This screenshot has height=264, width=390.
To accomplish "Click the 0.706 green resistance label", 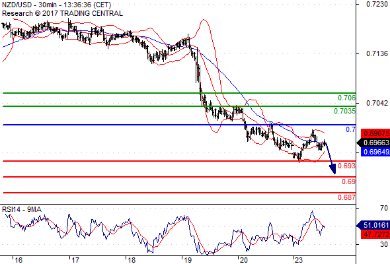I will pos(346,98).
